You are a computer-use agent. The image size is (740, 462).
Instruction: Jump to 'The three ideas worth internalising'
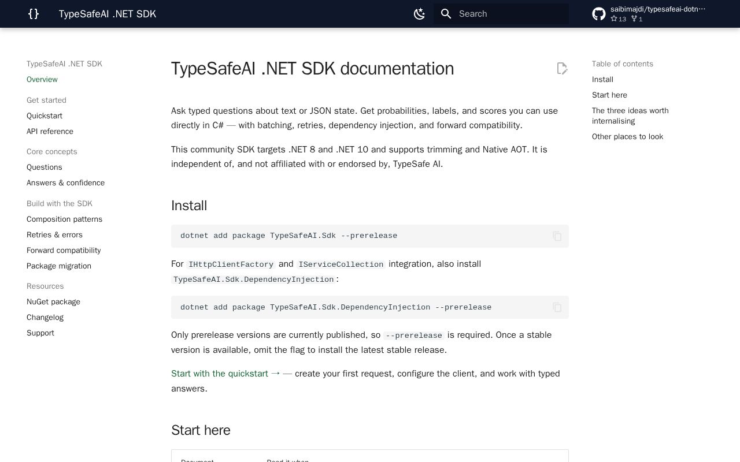tap(630, 116)
